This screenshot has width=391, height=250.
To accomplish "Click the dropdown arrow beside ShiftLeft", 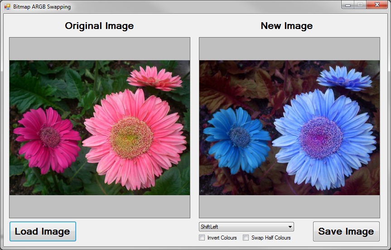I will [x=290, y=227].
